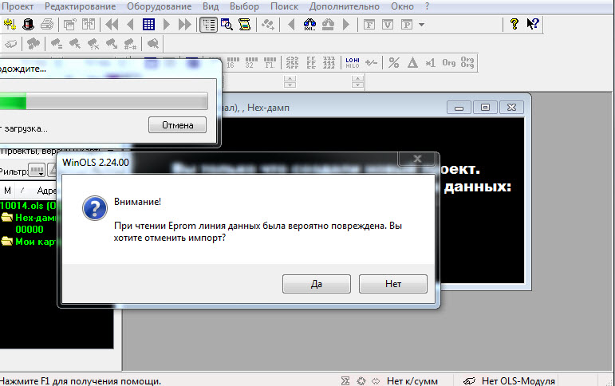This screenshot has width=615, height=386.
Task: Click the OLS module plug icon in second toolbar
Action: [x=11, y=44]
